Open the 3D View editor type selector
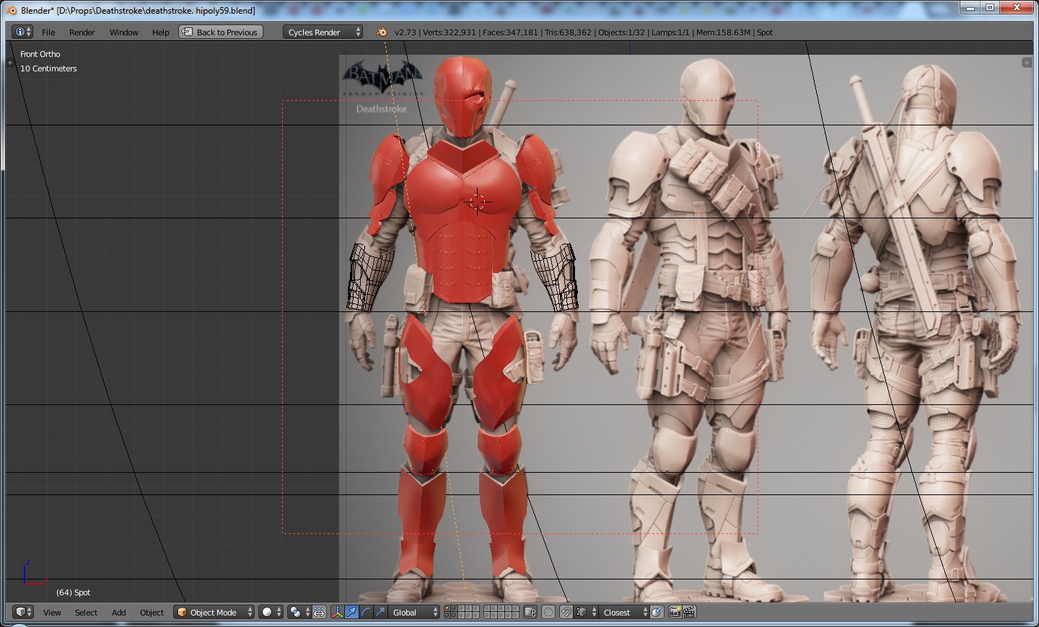Screen dimensions: 1039x627 tap(23, 612)
